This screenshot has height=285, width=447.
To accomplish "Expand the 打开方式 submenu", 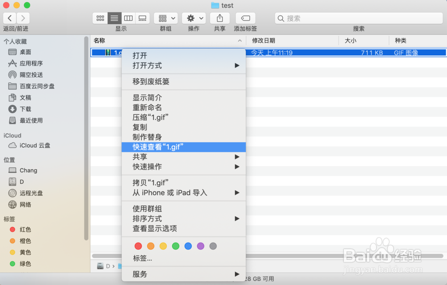I will click(183, 65).
